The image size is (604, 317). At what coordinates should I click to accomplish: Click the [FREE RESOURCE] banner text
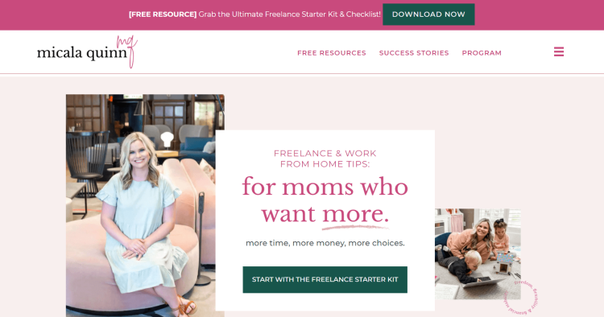163,14
